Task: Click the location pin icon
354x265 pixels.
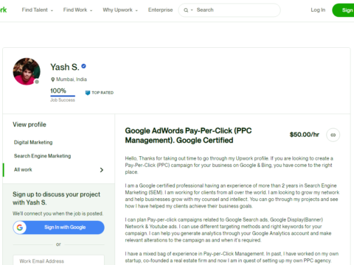Action: 52,79
